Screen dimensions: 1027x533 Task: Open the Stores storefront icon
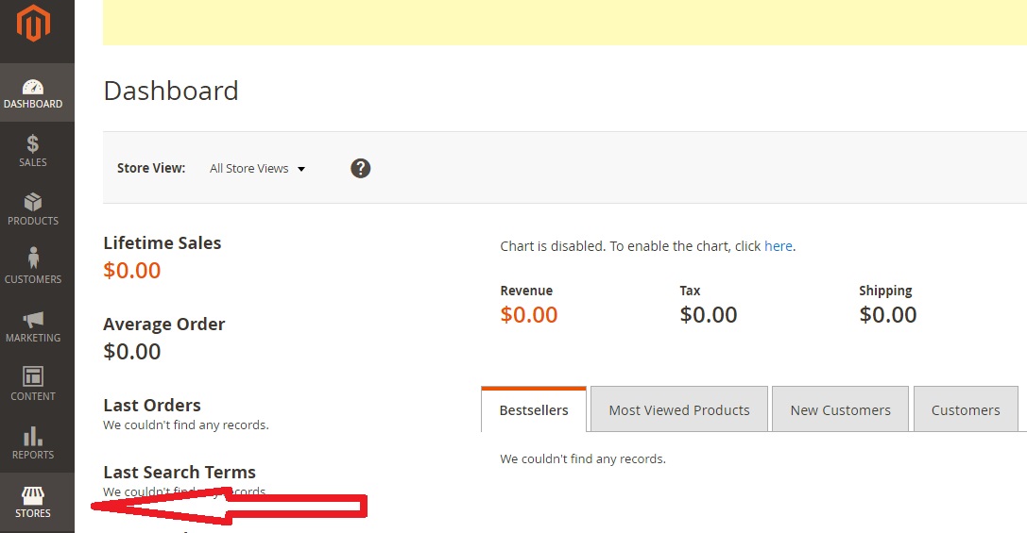click(33, 496)
